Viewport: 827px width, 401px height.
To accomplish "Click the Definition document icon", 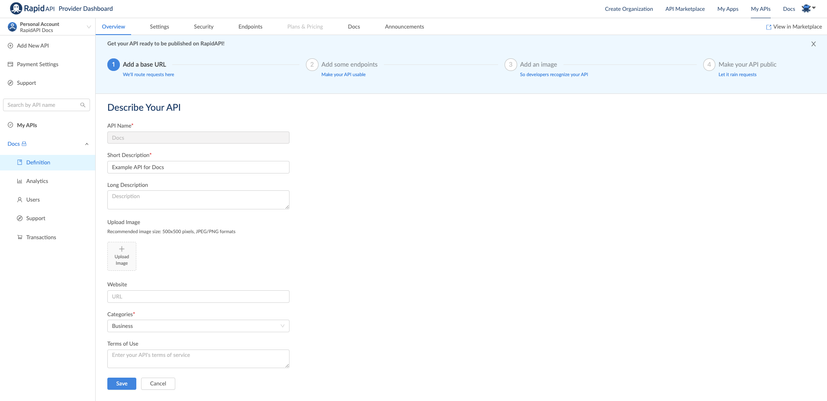I will click(19, 162).
